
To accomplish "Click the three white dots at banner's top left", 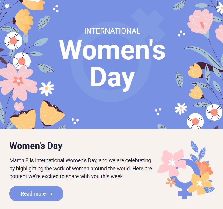I will pyautogui.click(x=55, y=8).
